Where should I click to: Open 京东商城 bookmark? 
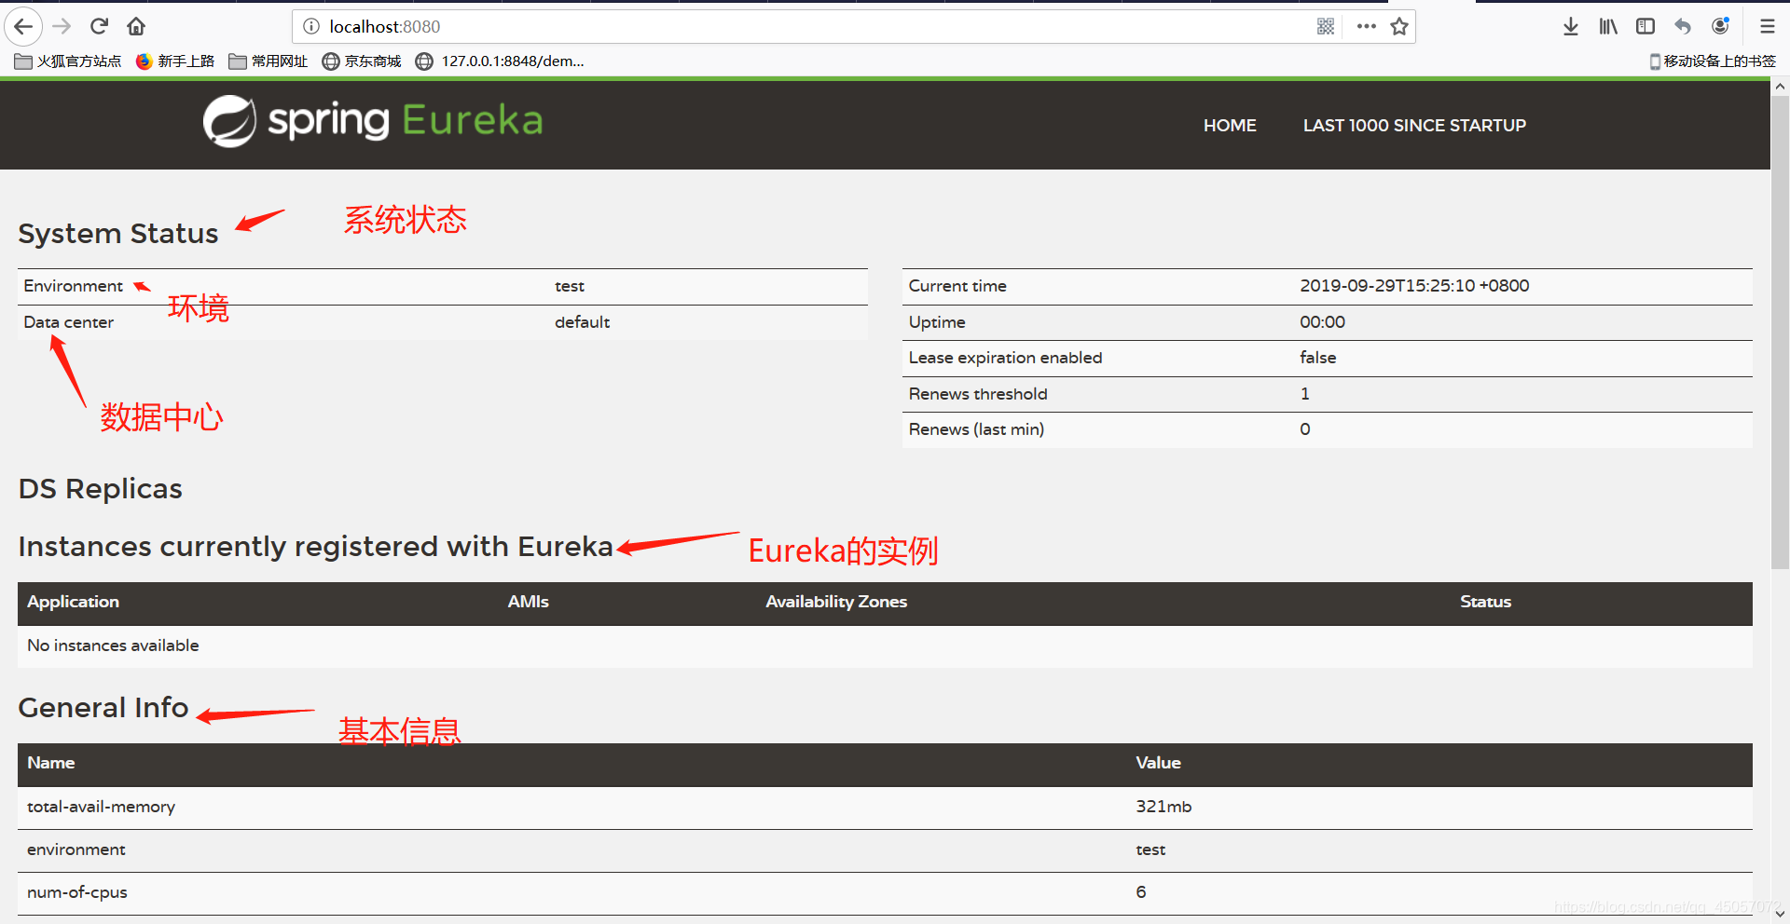click(362, 61)
